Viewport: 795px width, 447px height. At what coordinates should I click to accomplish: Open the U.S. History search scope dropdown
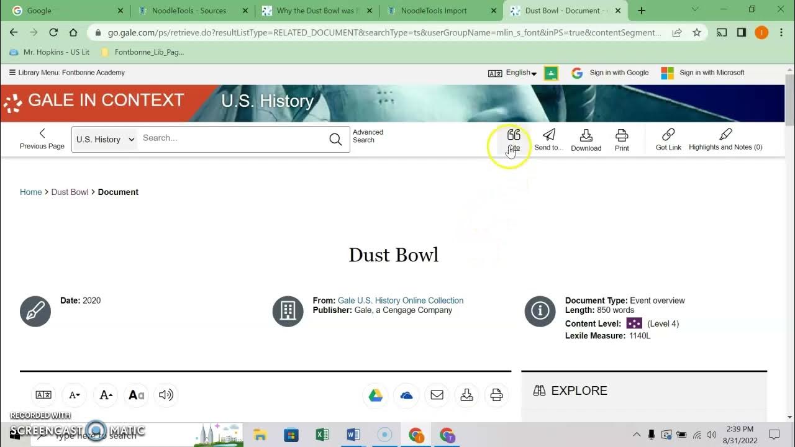(105, 139)
